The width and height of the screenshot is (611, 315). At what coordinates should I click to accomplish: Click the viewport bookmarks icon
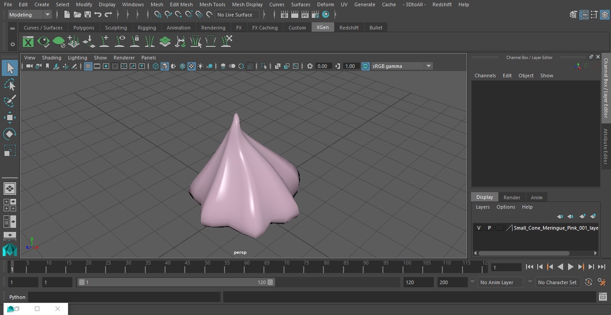pyautogui.click(x=47, y=66)
